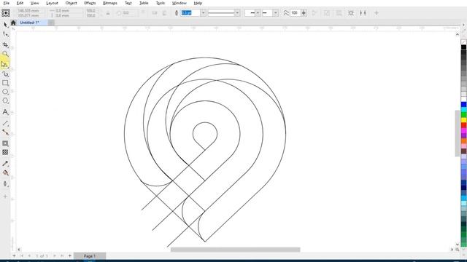
Task: Choose the Interactive Fill bucket tool
Action: click(5, 173)
